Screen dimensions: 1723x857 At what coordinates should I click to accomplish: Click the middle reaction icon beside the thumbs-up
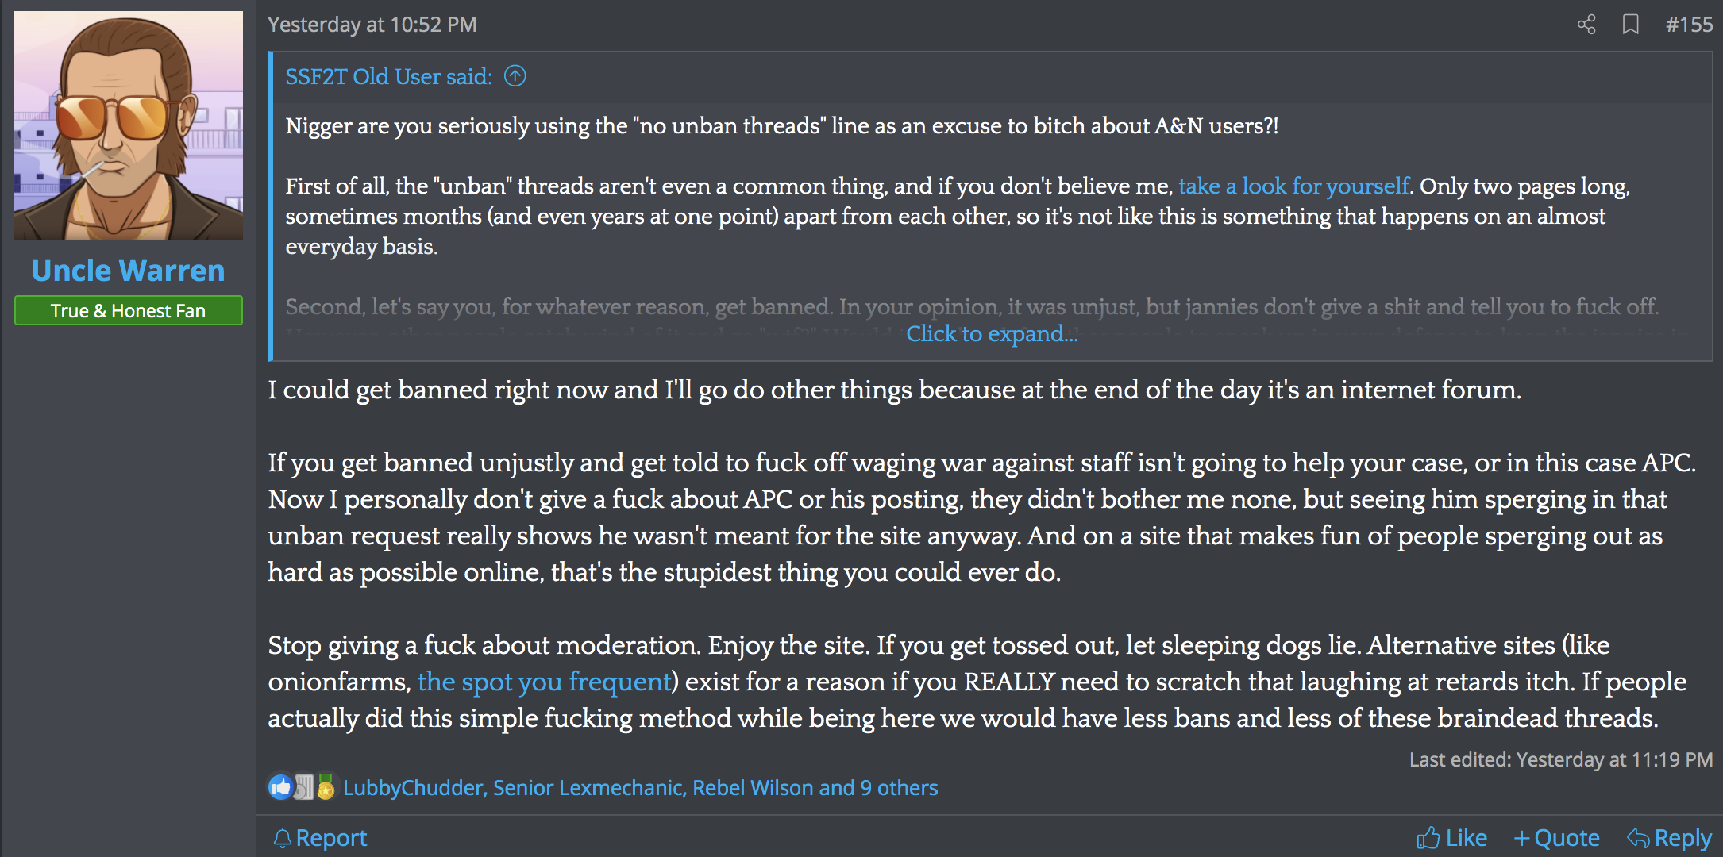tap(303, 787)
